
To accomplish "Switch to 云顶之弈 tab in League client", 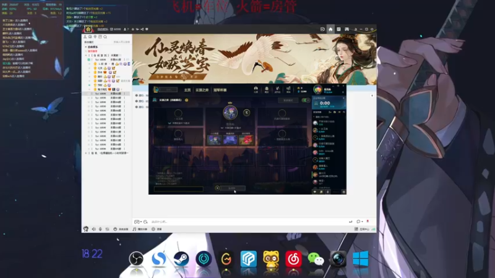I will coord(202,90).
